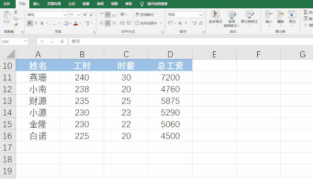Click the Decrease Indent icon
This screenshot has height=179, width=313.
pos(123,23)
